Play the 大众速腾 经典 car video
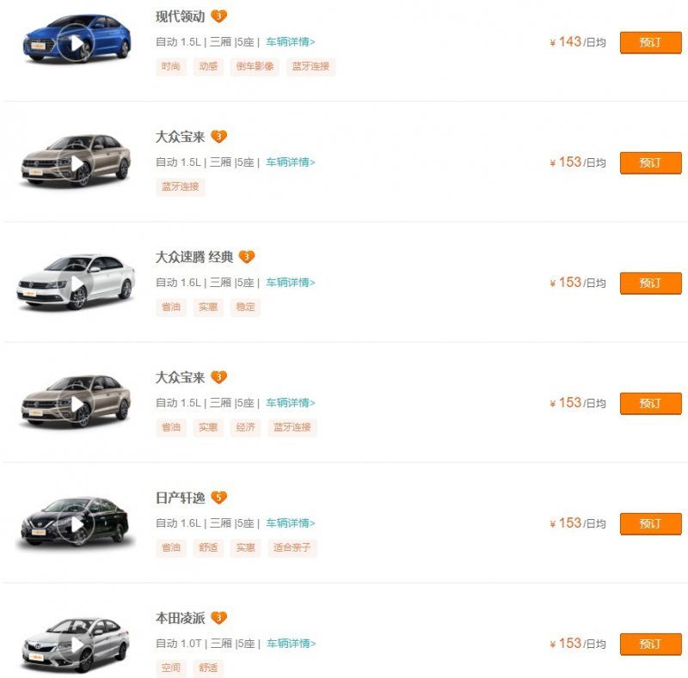The height and width of the screenshot is (678, 688). (77, 284)
